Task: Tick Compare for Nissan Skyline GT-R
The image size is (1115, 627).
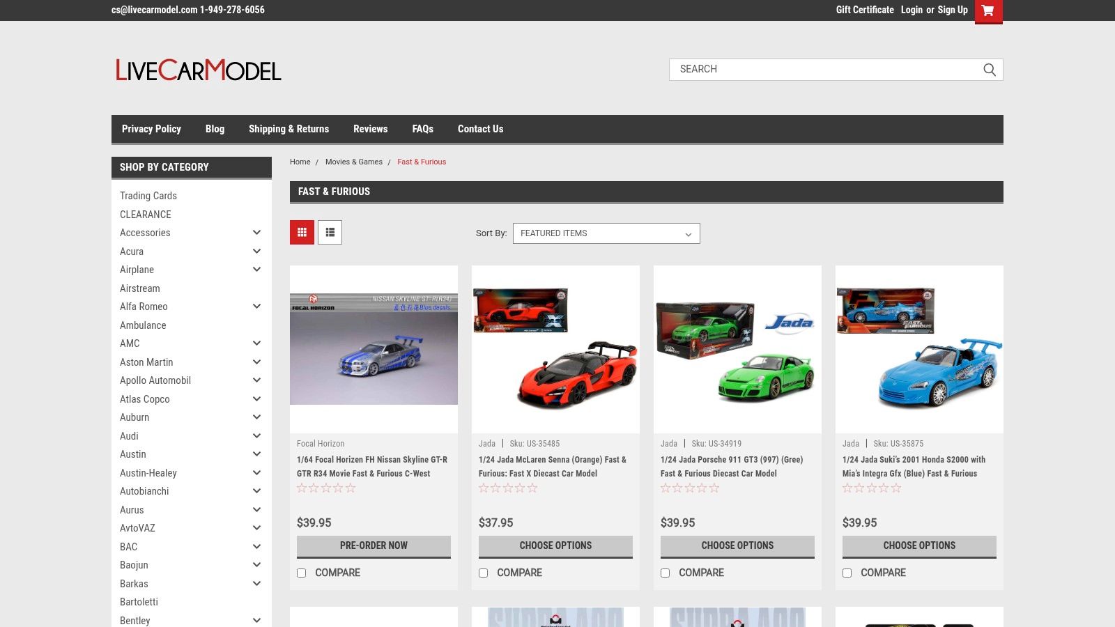Action: [x=302, y=573]
